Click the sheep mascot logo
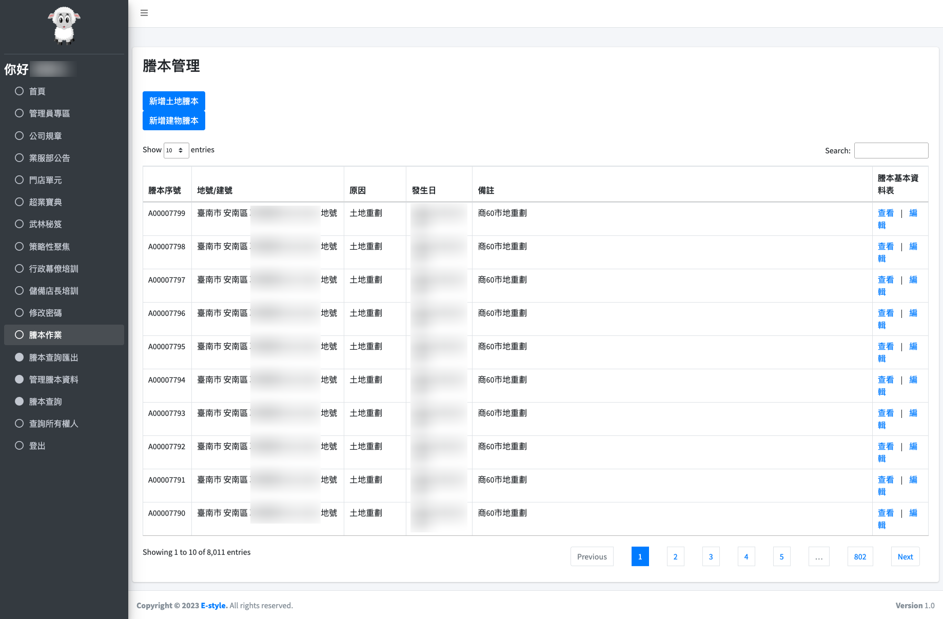The height and width of the screenshot is (619, 943). [x=64, y=26]
